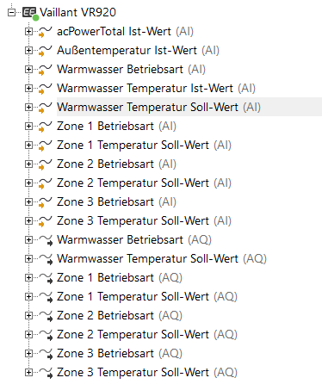Click the output icon of Zone 3 Temperatur Soll-Wert (AQ)
The width and height of the screenshot is (322, 384).
tap(46, 373)
